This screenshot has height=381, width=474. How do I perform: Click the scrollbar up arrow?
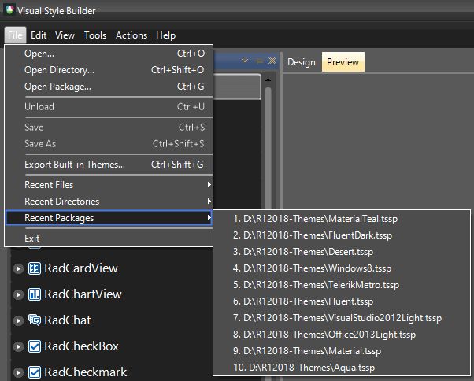[x=268, y=80]
